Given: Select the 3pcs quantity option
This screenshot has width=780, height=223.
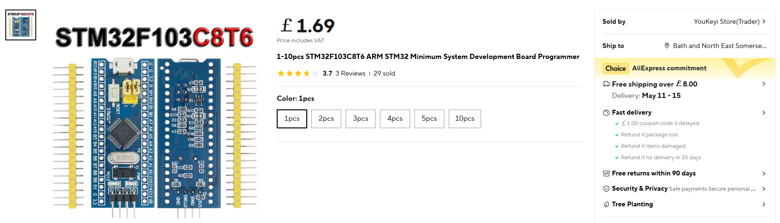Looking at the screenshot, I should pos(361,119).
